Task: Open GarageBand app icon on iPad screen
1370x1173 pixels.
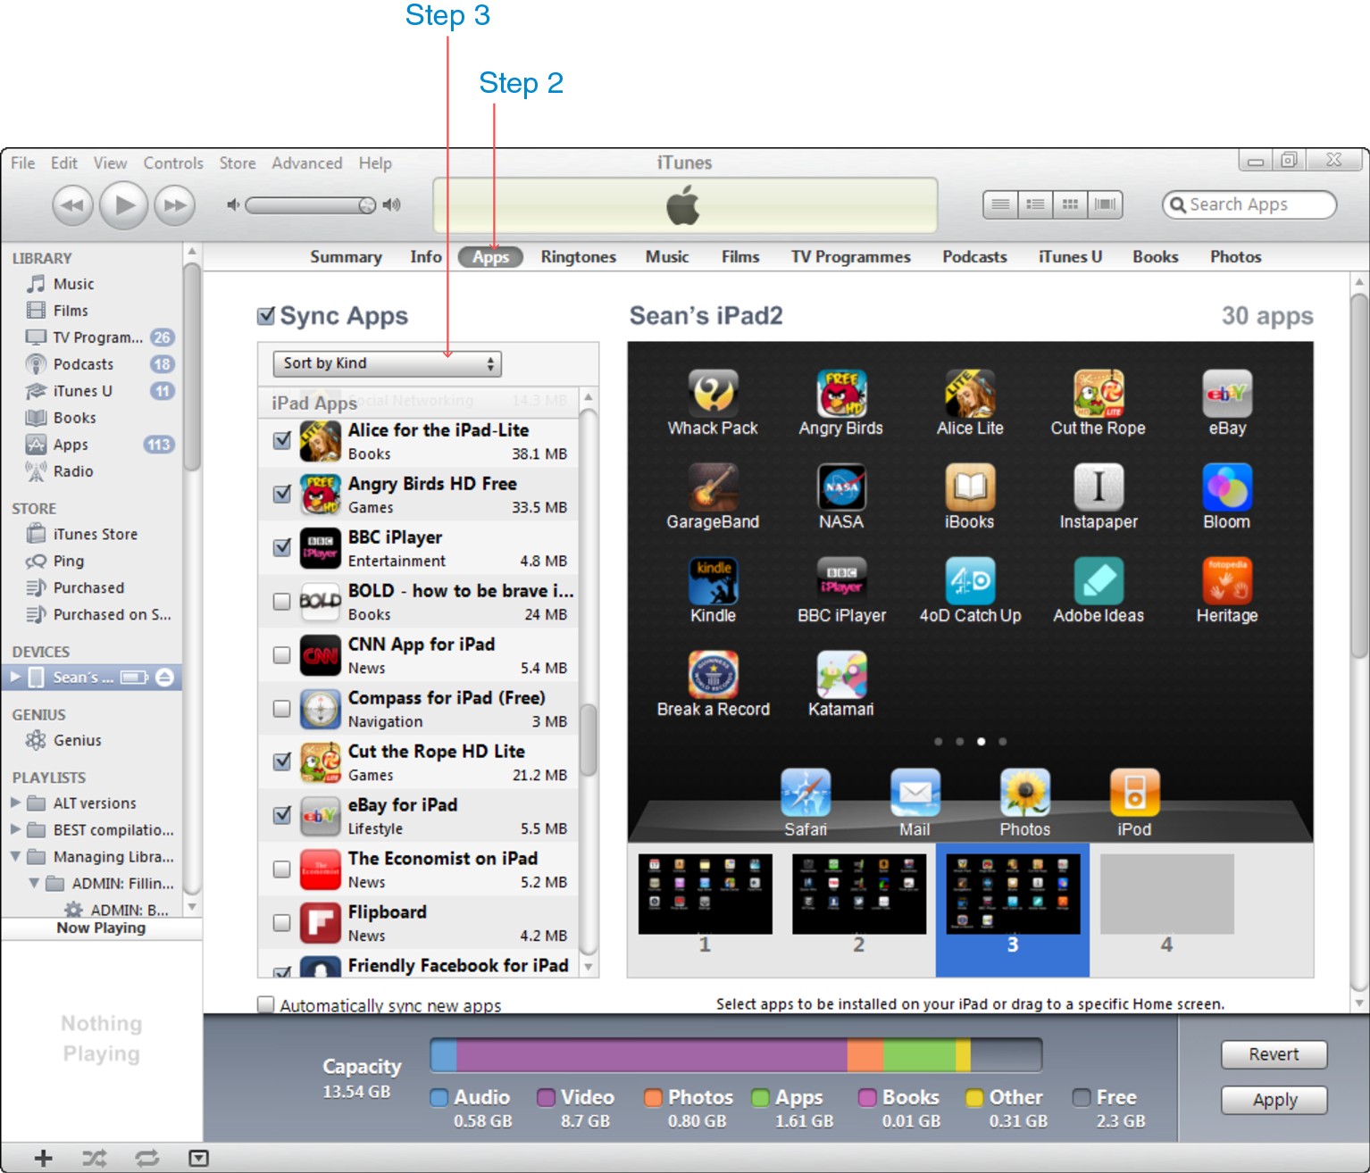Action: point(713,487)
